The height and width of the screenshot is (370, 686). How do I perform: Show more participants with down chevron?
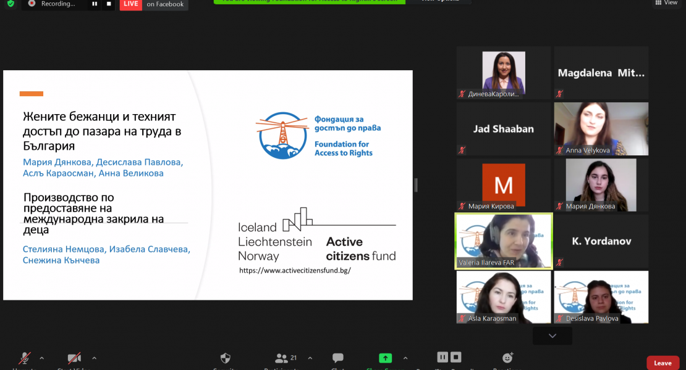(x=552, y=336)
